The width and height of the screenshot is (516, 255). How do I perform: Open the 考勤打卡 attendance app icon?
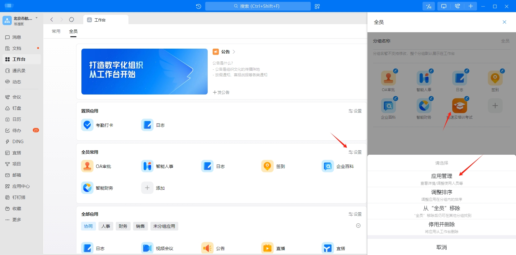point(87,125)
